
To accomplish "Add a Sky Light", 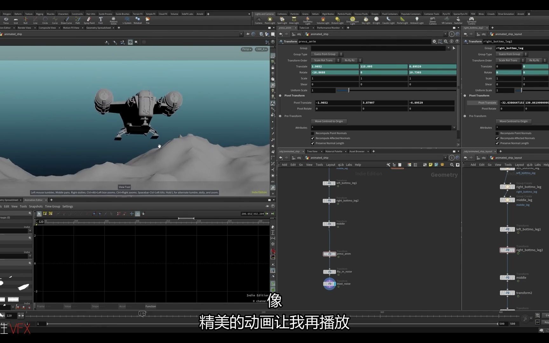I will click(366, 20).
